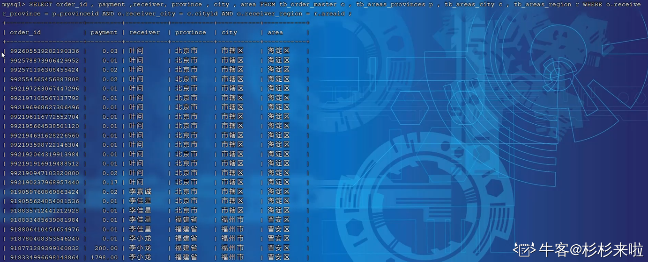This screenshot has width=648, height=262.
Task: Click 晋安区 in the 1798.00 payment row
Action: 279,257
